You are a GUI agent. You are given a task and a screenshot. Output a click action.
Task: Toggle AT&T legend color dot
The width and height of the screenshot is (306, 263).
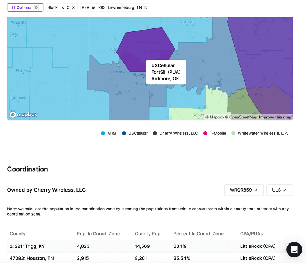click(x=103, y=133)
